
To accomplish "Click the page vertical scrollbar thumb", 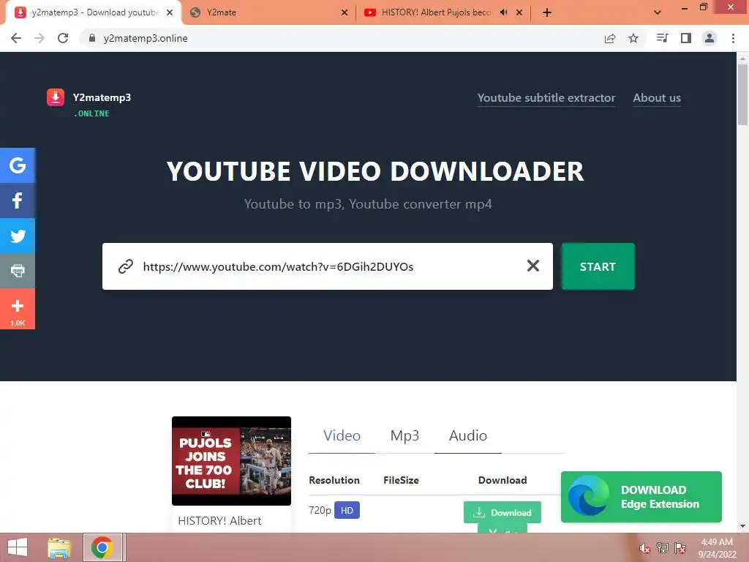I will pyautogui.click(x=742, y=94).
